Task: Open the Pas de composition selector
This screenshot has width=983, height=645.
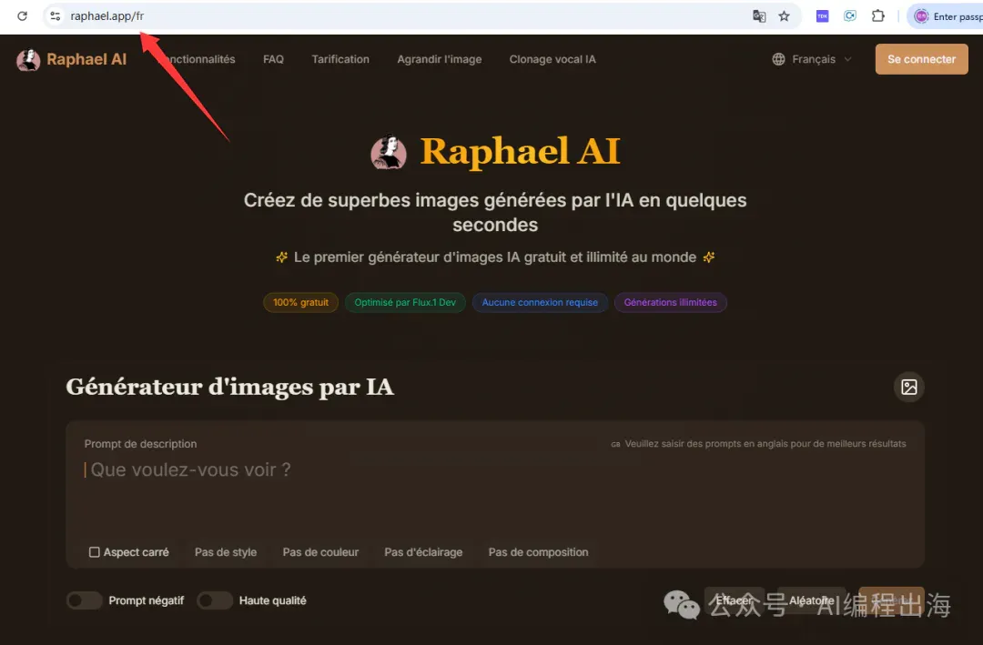Action: pos(539,552)
